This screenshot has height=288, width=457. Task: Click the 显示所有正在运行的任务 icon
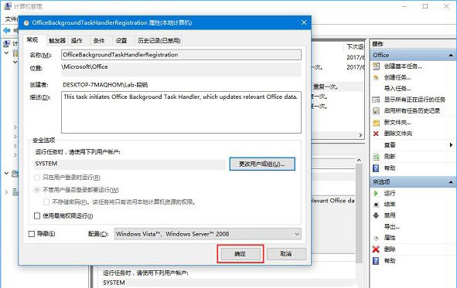point(377,100)
